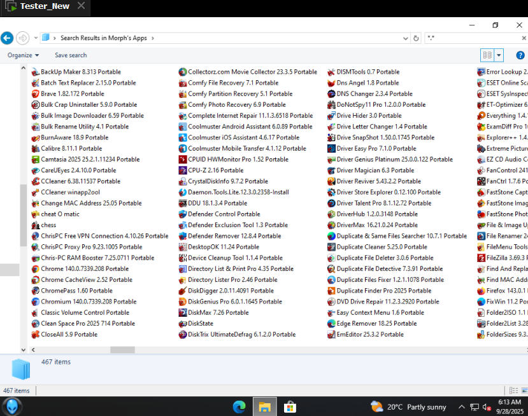Click the FileZilla 3.69.3 icon
The width and height of the screenshot is (528, 416).
point(481,258)
